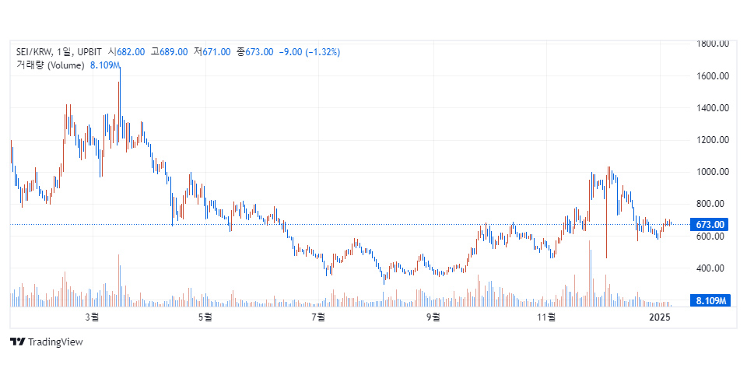Click the 1400.00 price axis label
Viewport: 747px width, 389px height.
tap(712, 108)
